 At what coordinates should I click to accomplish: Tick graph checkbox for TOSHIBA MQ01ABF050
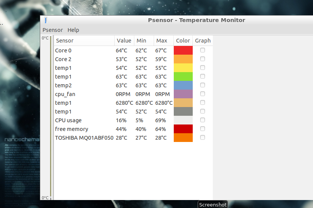pos(203,137)
